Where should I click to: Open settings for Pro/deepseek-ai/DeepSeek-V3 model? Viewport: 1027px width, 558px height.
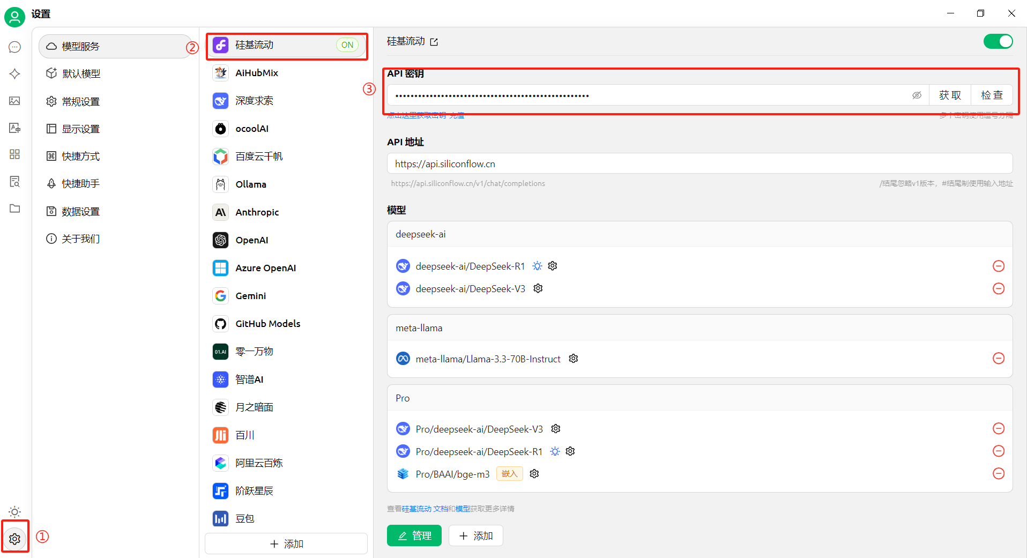(556, 429)
